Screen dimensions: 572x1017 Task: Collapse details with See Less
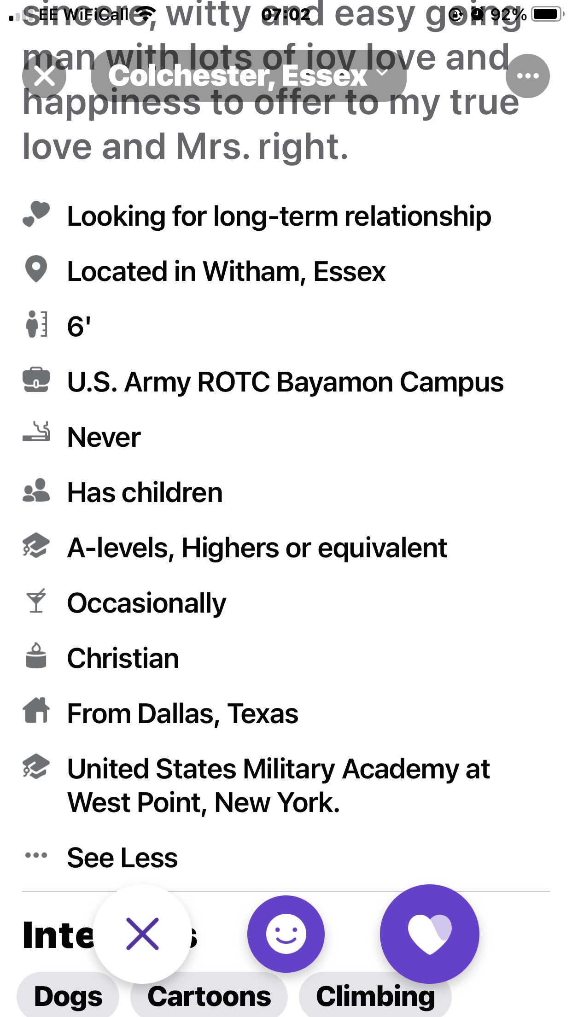122,858
